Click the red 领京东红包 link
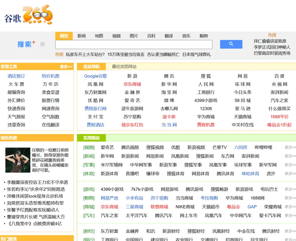This screenshot has height=241, width=296. (132, 125)
